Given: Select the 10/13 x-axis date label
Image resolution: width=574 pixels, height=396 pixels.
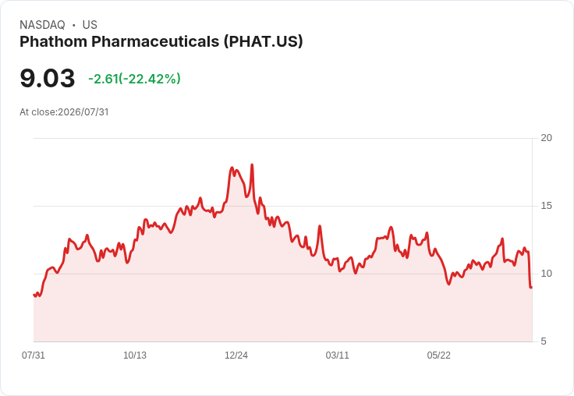Looking at the screenshot, I should pyautogui.click(x=135, y=355).
